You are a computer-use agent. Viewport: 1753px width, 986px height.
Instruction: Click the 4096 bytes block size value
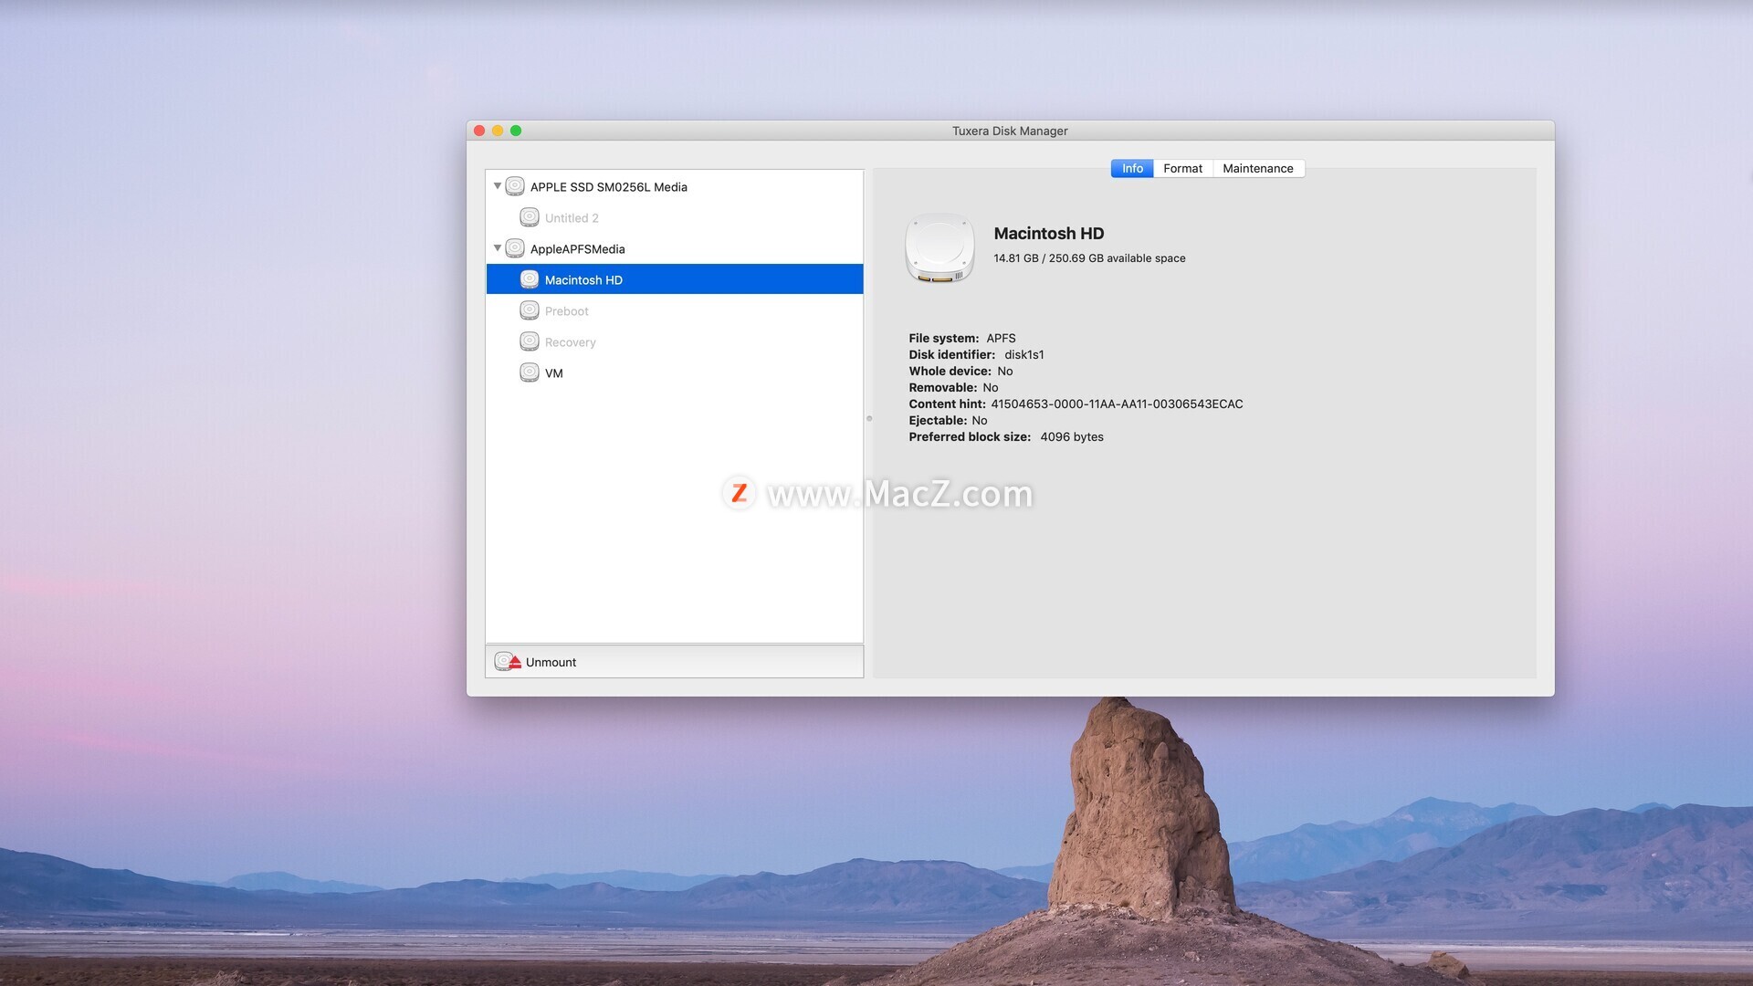[1072, 436]
